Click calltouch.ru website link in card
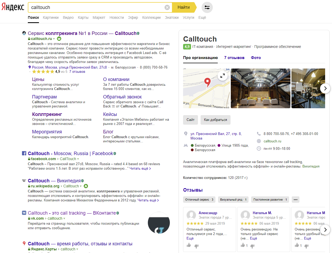Screen dimensions: 332x253 pyautogui.click(x=272, y=141)
